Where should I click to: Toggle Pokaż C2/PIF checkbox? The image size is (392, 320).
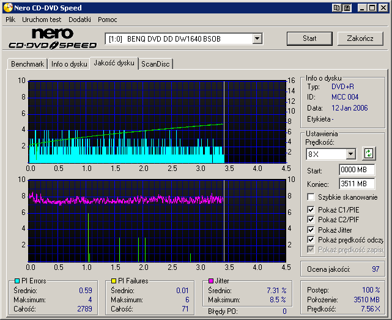pyautogui.click(x=311, y=219)
